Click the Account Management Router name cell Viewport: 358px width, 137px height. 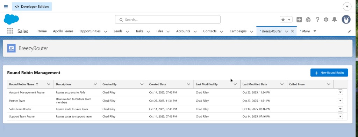[27, 93]
